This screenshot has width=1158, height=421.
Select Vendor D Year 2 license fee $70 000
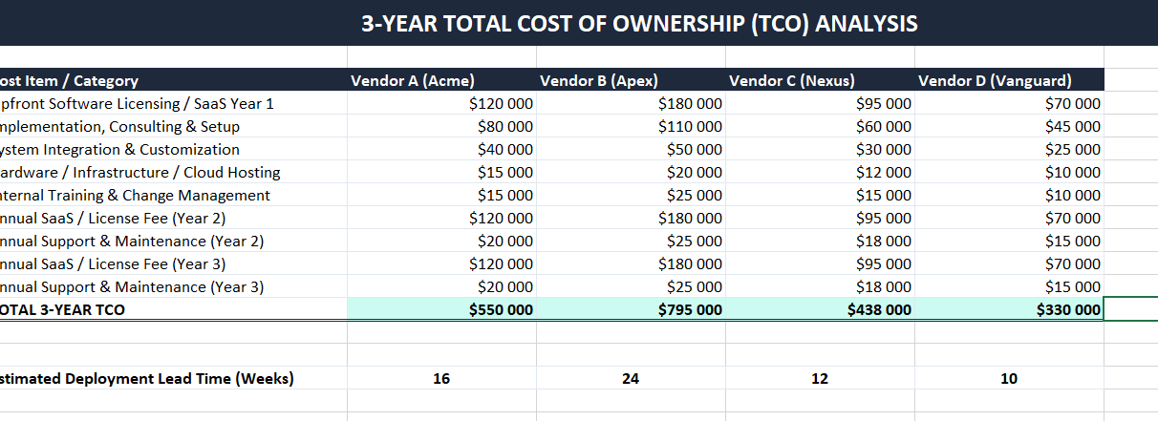coord(1010,218)
